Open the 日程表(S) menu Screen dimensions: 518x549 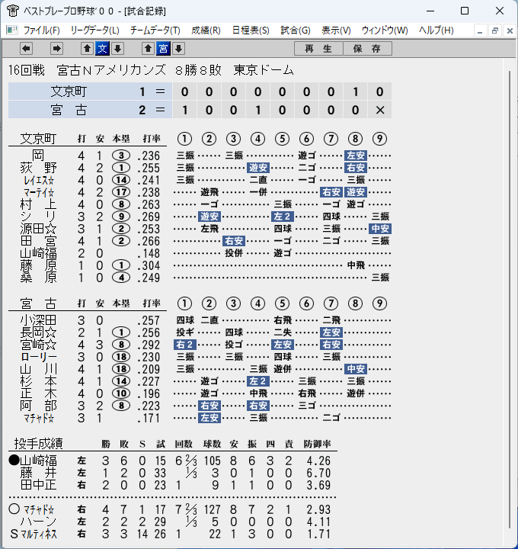tap(251, 30)
